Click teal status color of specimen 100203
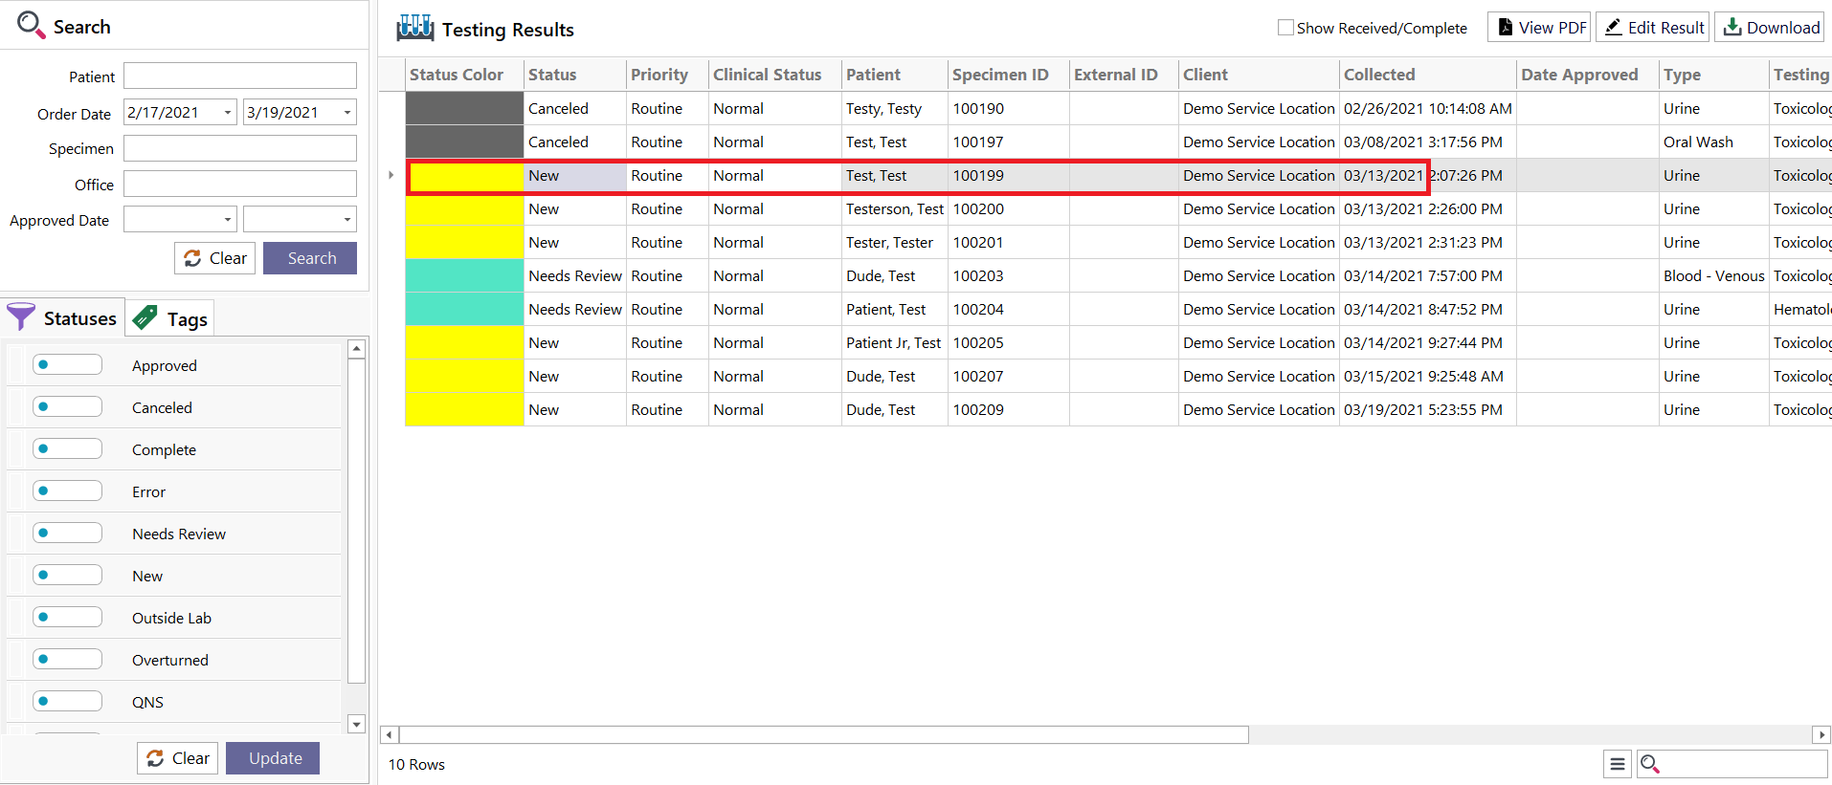This screenshot has width=1832, height=785. pyautogui.click(x=464, y=275)
